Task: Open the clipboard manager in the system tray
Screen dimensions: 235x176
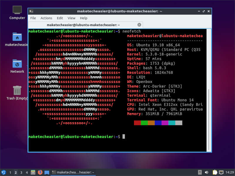Action: (215, 172)
